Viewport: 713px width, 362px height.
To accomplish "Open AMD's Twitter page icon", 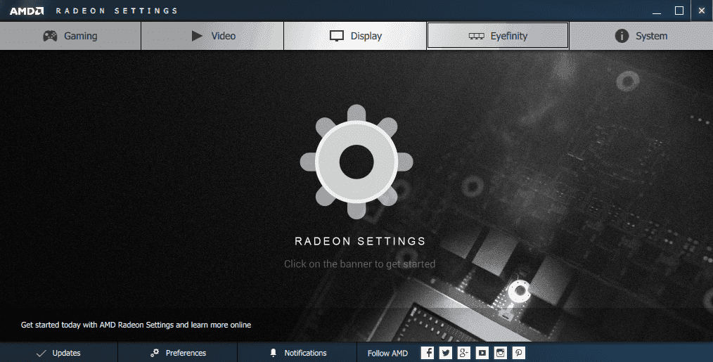I will point(445,353).
